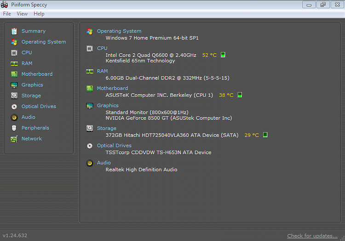345x241 pixels.
Task: Show Optical Drives details from sidebar
Action: pos(39,106)
